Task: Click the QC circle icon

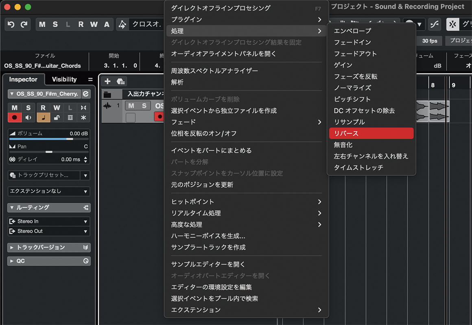Action: tap(86, 261)
